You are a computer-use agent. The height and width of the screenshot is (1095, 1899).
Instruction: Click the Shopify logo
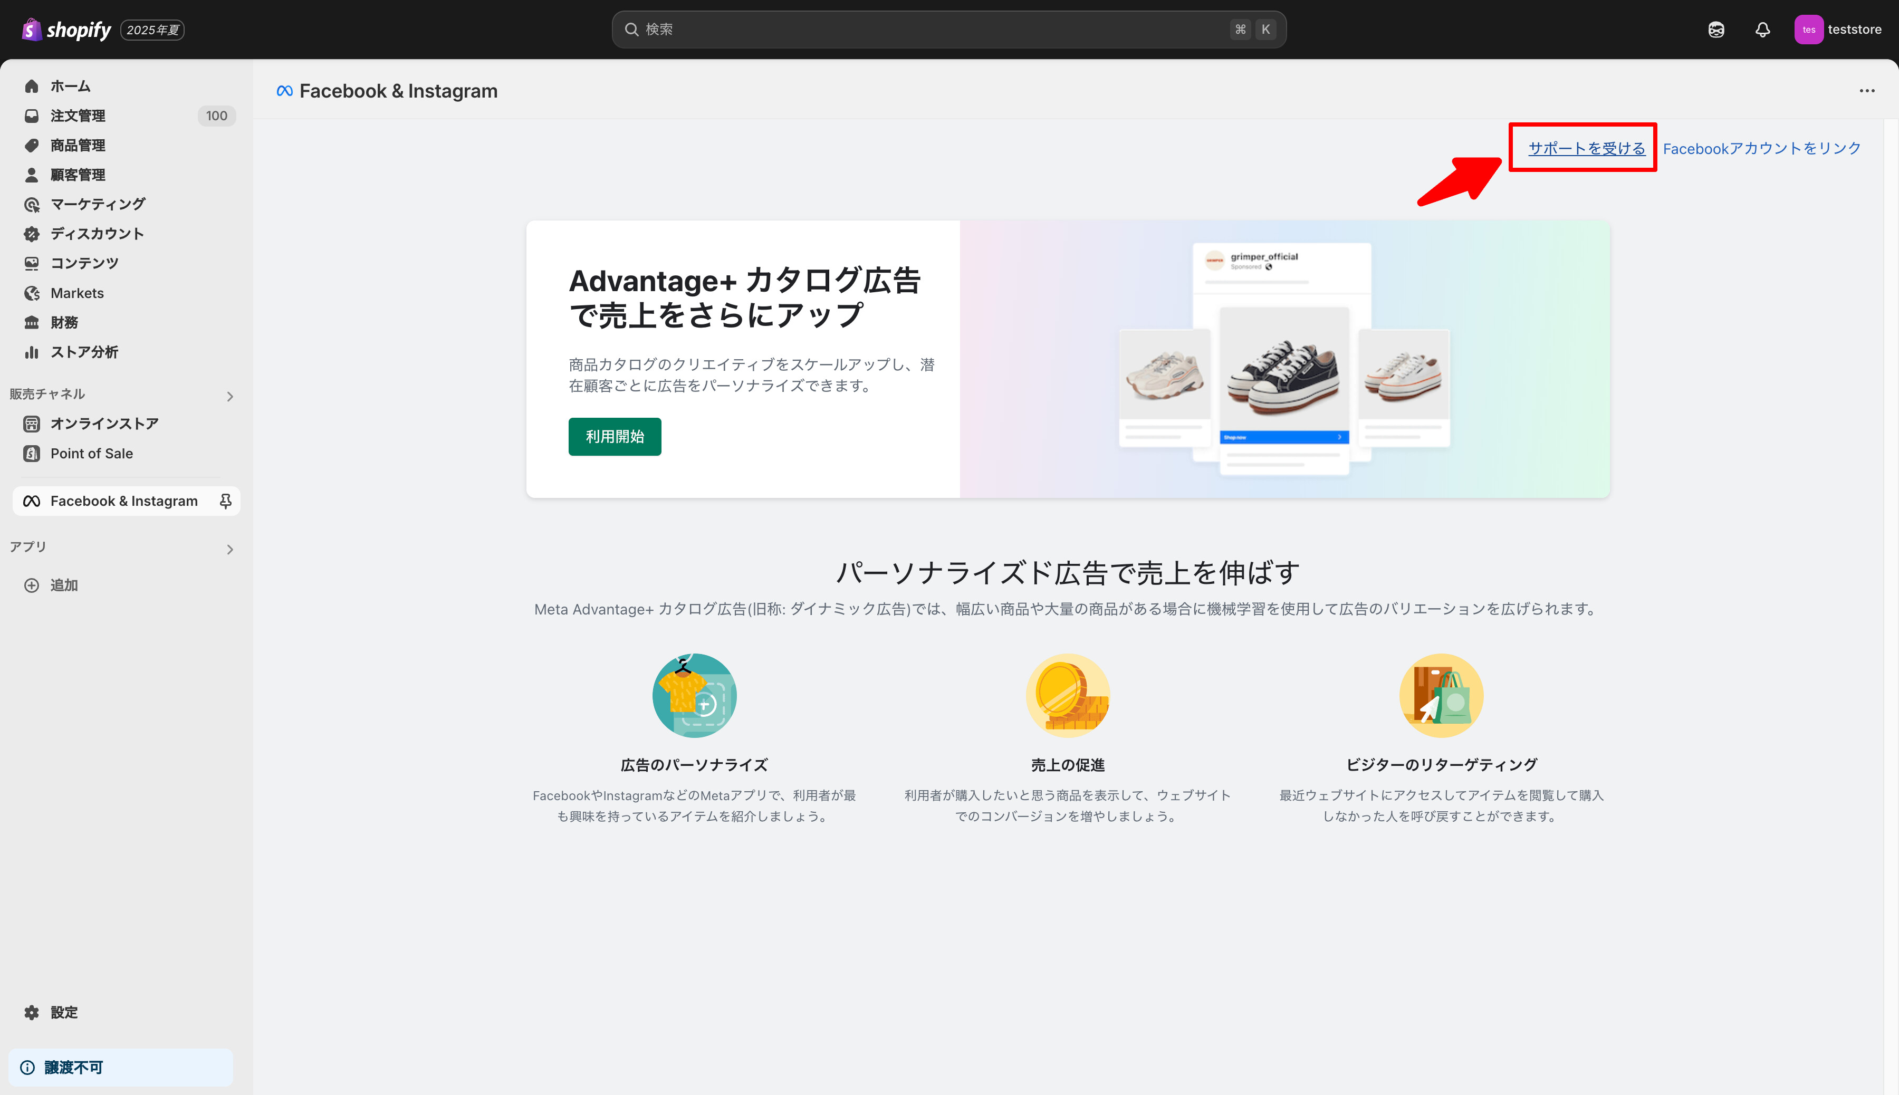66,30
